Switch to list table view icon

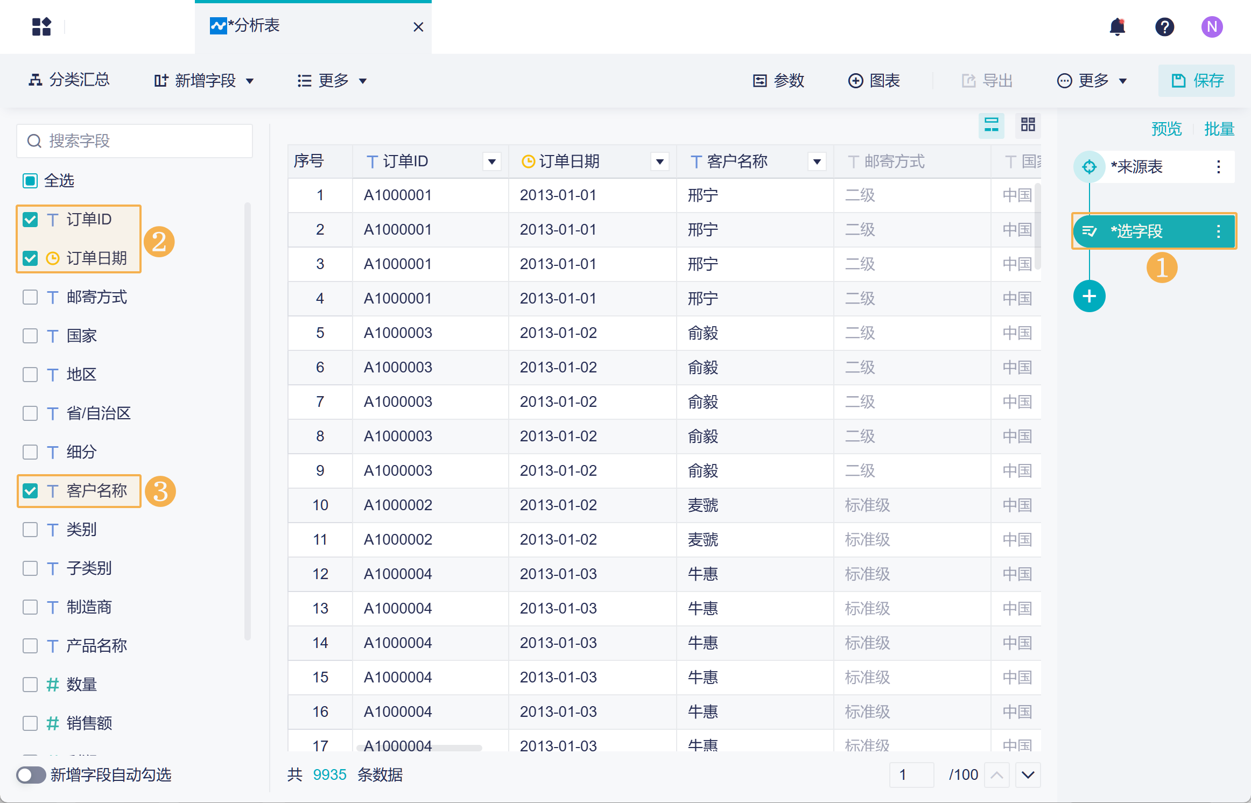(992, 125)
